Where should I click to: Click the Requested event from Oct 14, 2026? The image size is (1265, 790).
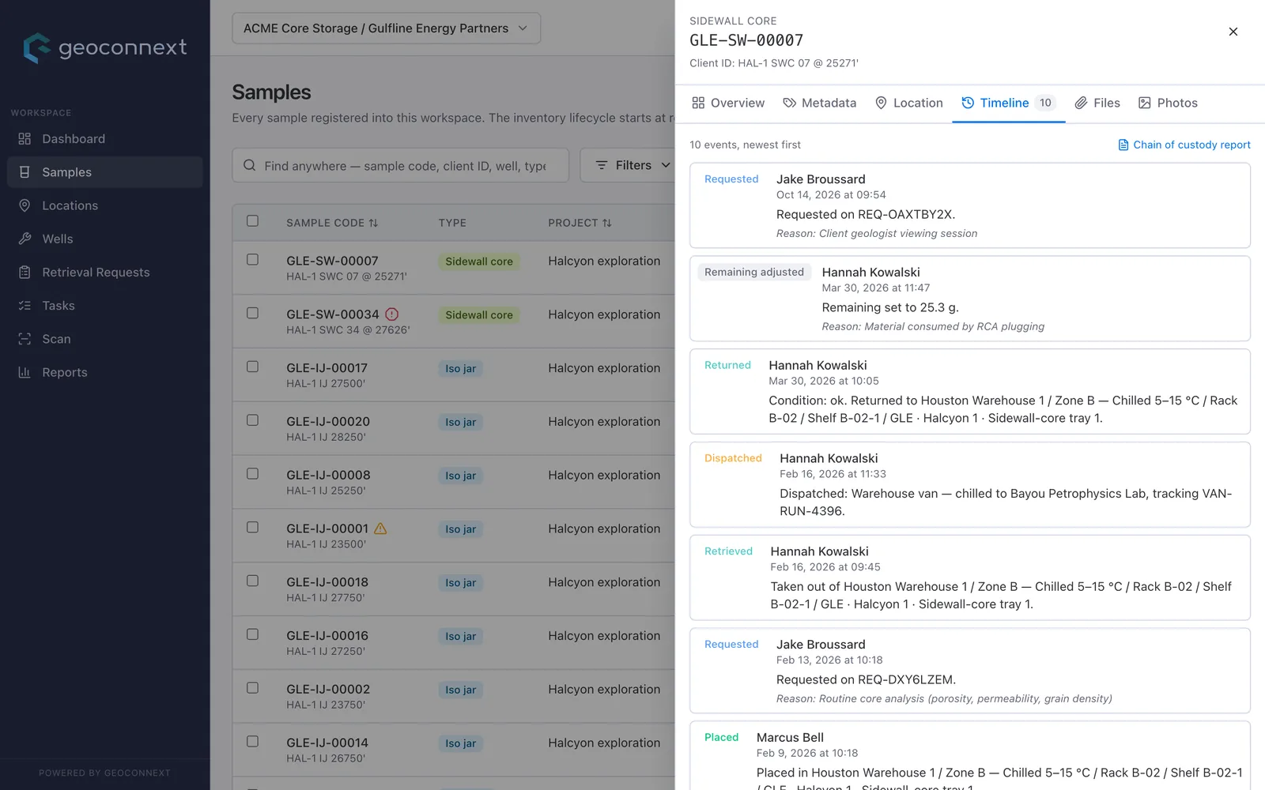[x=969, y=205]
